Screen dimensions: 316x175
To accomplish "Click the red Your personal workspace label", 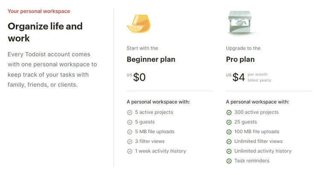I will pos(39,11).
